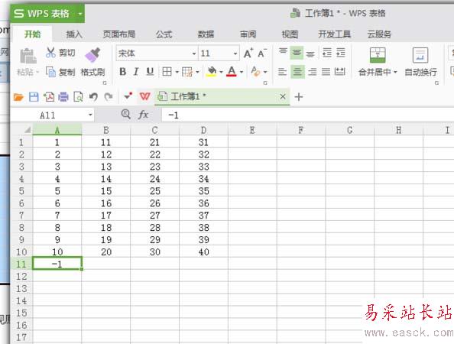Expand the Paste options arrow
Viewport: 454px width, 344px height.
[37, 72]
